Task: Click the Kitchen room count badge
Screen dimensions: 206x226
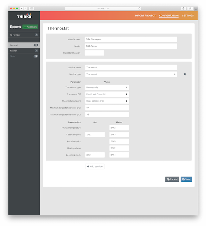Action: tap(36, 51)
